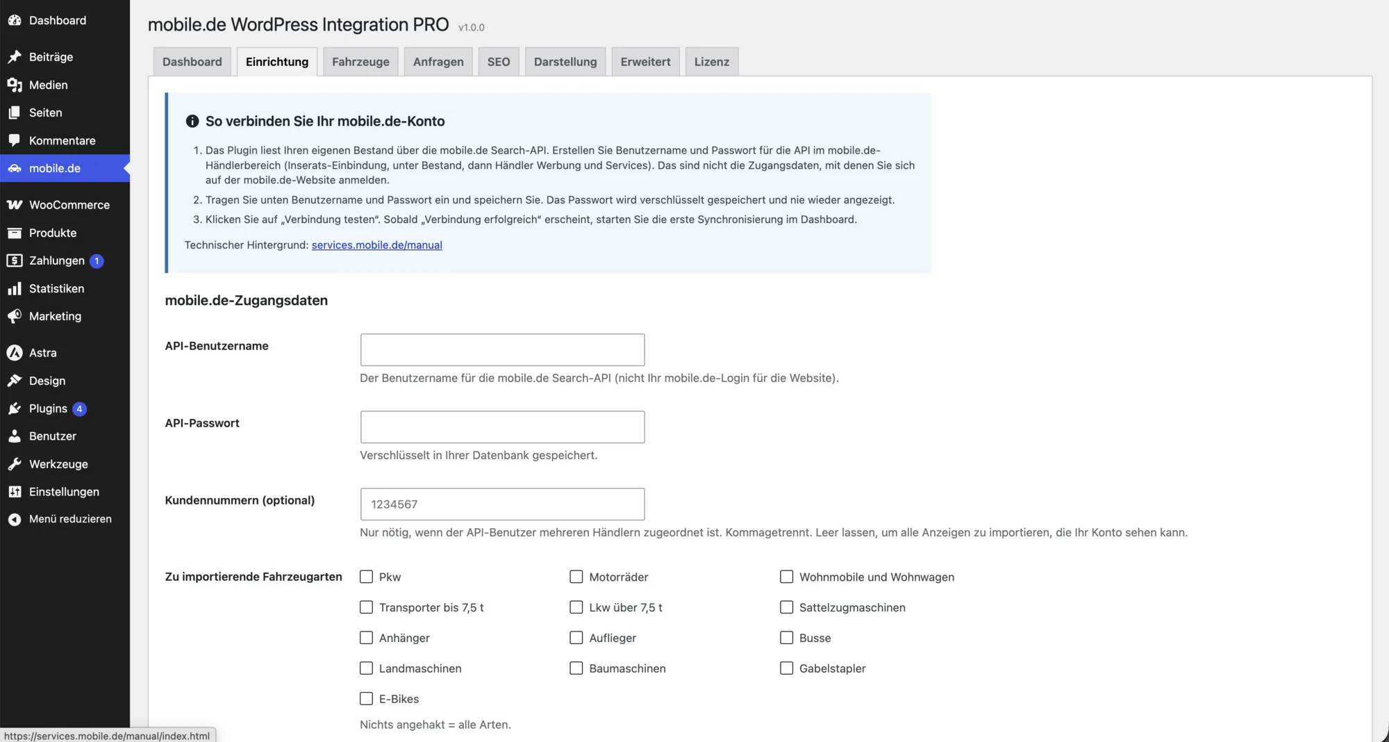The height and width of the screenshot is (742, 1389).
Task: Click the Werkzeuge wrench icon
Action: (15, 464)
